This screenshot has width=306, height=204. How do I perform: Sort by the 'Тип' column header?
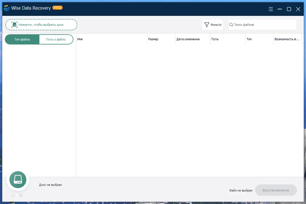tap(259, 39)
